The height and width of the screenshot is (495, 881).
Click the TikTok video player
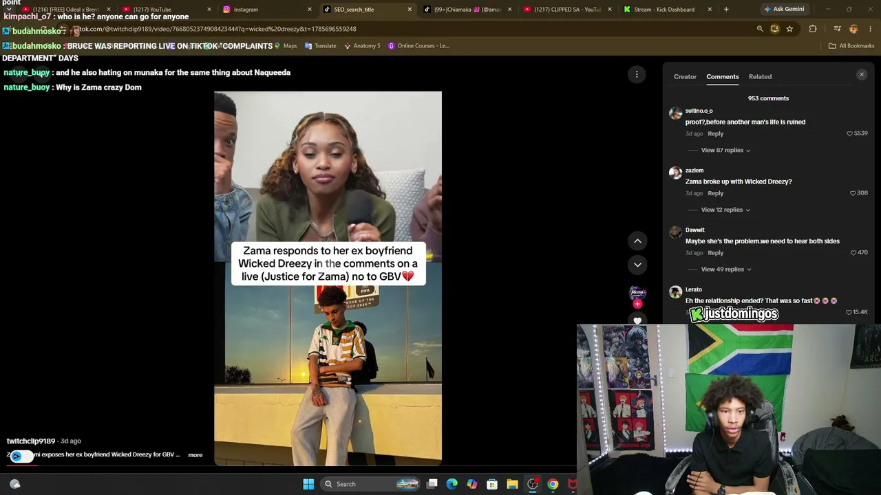coord(328,278)
